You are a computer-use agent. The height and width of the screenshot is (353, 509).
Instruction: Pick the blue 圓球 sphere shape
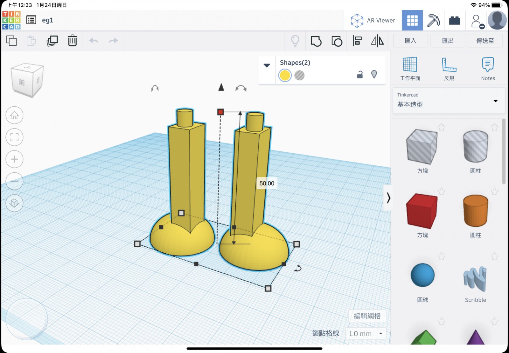(422, 275)
